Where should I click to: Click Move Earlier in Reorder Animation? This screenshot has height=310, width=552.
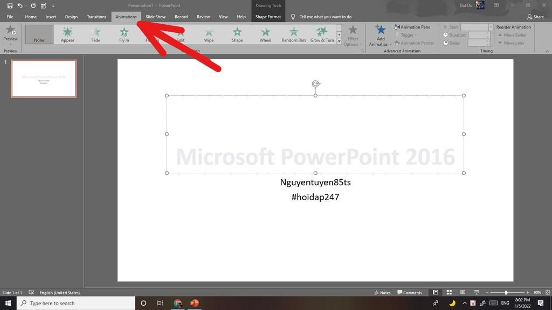(512, 35)
